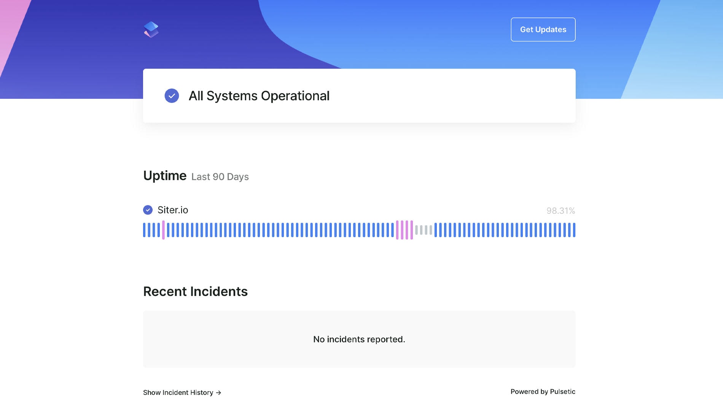Click the last blue uptime bar
This screenshot has width=723, height=409.
[574, 230]
